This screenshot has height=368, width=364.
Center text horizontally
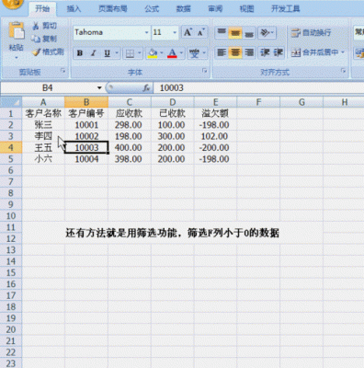click(235, 52)
